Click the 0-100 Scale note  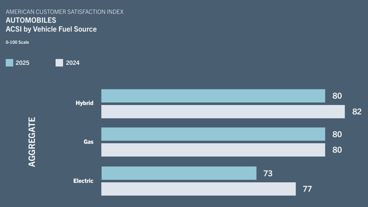coord(17,42)
